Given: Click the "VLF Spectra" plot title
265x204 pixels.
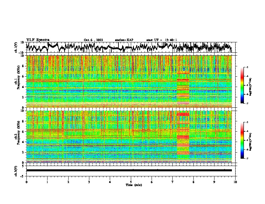Looking at the screenshot, I should coord(38,40).
